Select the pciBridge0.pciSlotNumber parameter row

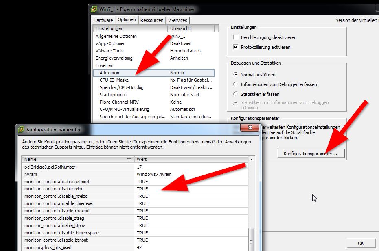coord(135,167)
